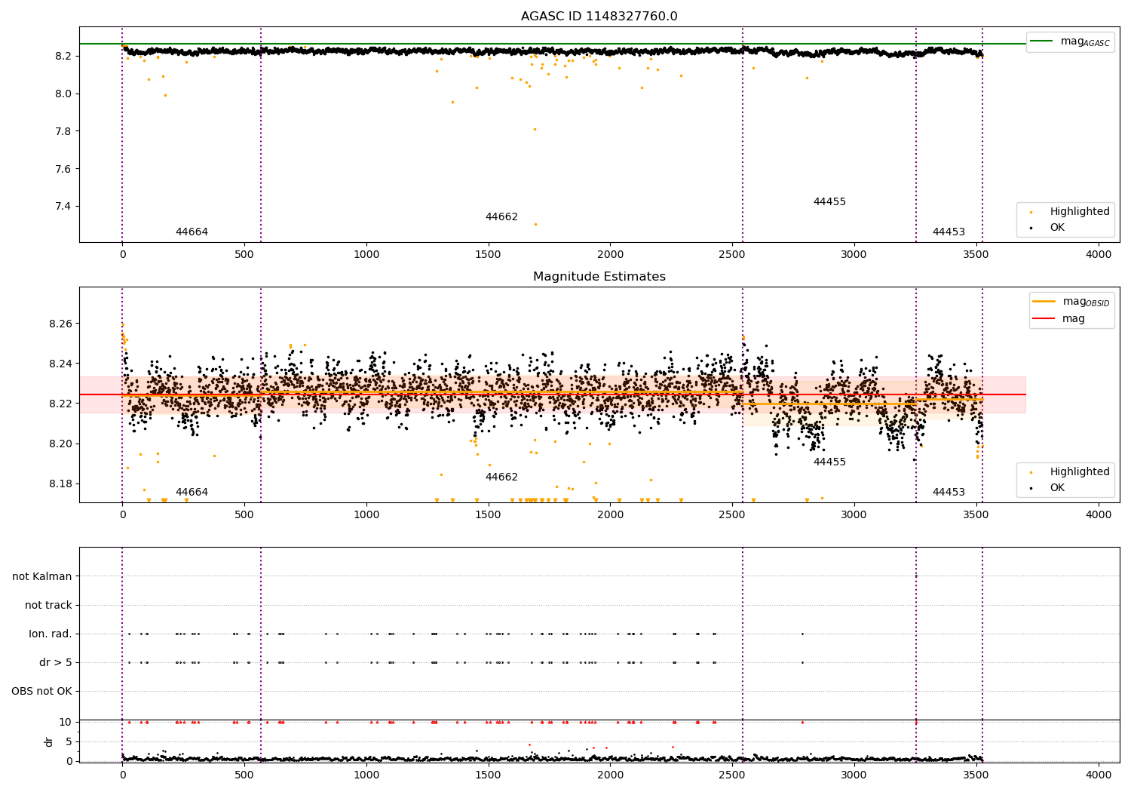Click the plot title 'AGASC ID 1148327760.0'
This screenshot has width=1131, height=792.
tap(599, 17)
